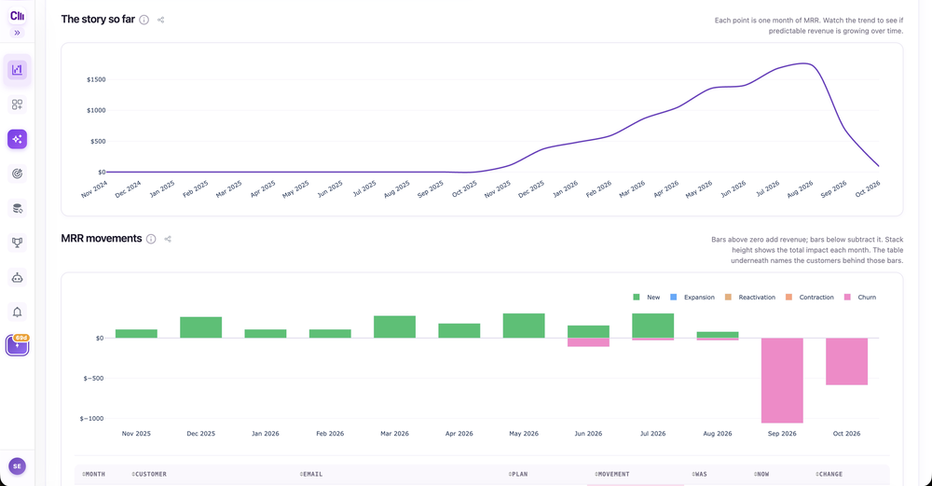Sort table by WAS column
Viewport: 932px width, 486px height.
[x=700, y=474]
